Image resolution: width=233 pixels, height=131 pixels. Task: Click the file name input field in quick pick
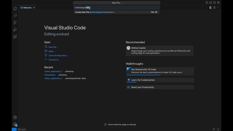(x=116, y=8)
